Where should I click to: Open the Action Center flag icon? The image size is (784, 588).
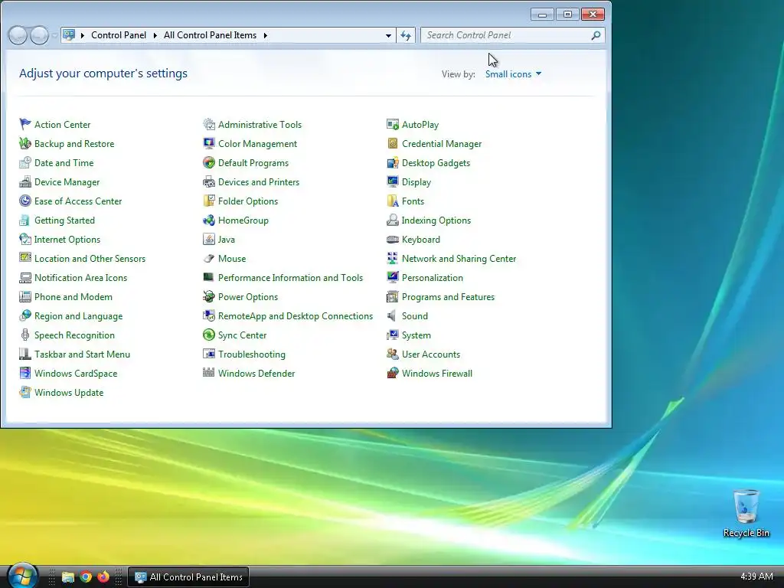pos(25,124)
